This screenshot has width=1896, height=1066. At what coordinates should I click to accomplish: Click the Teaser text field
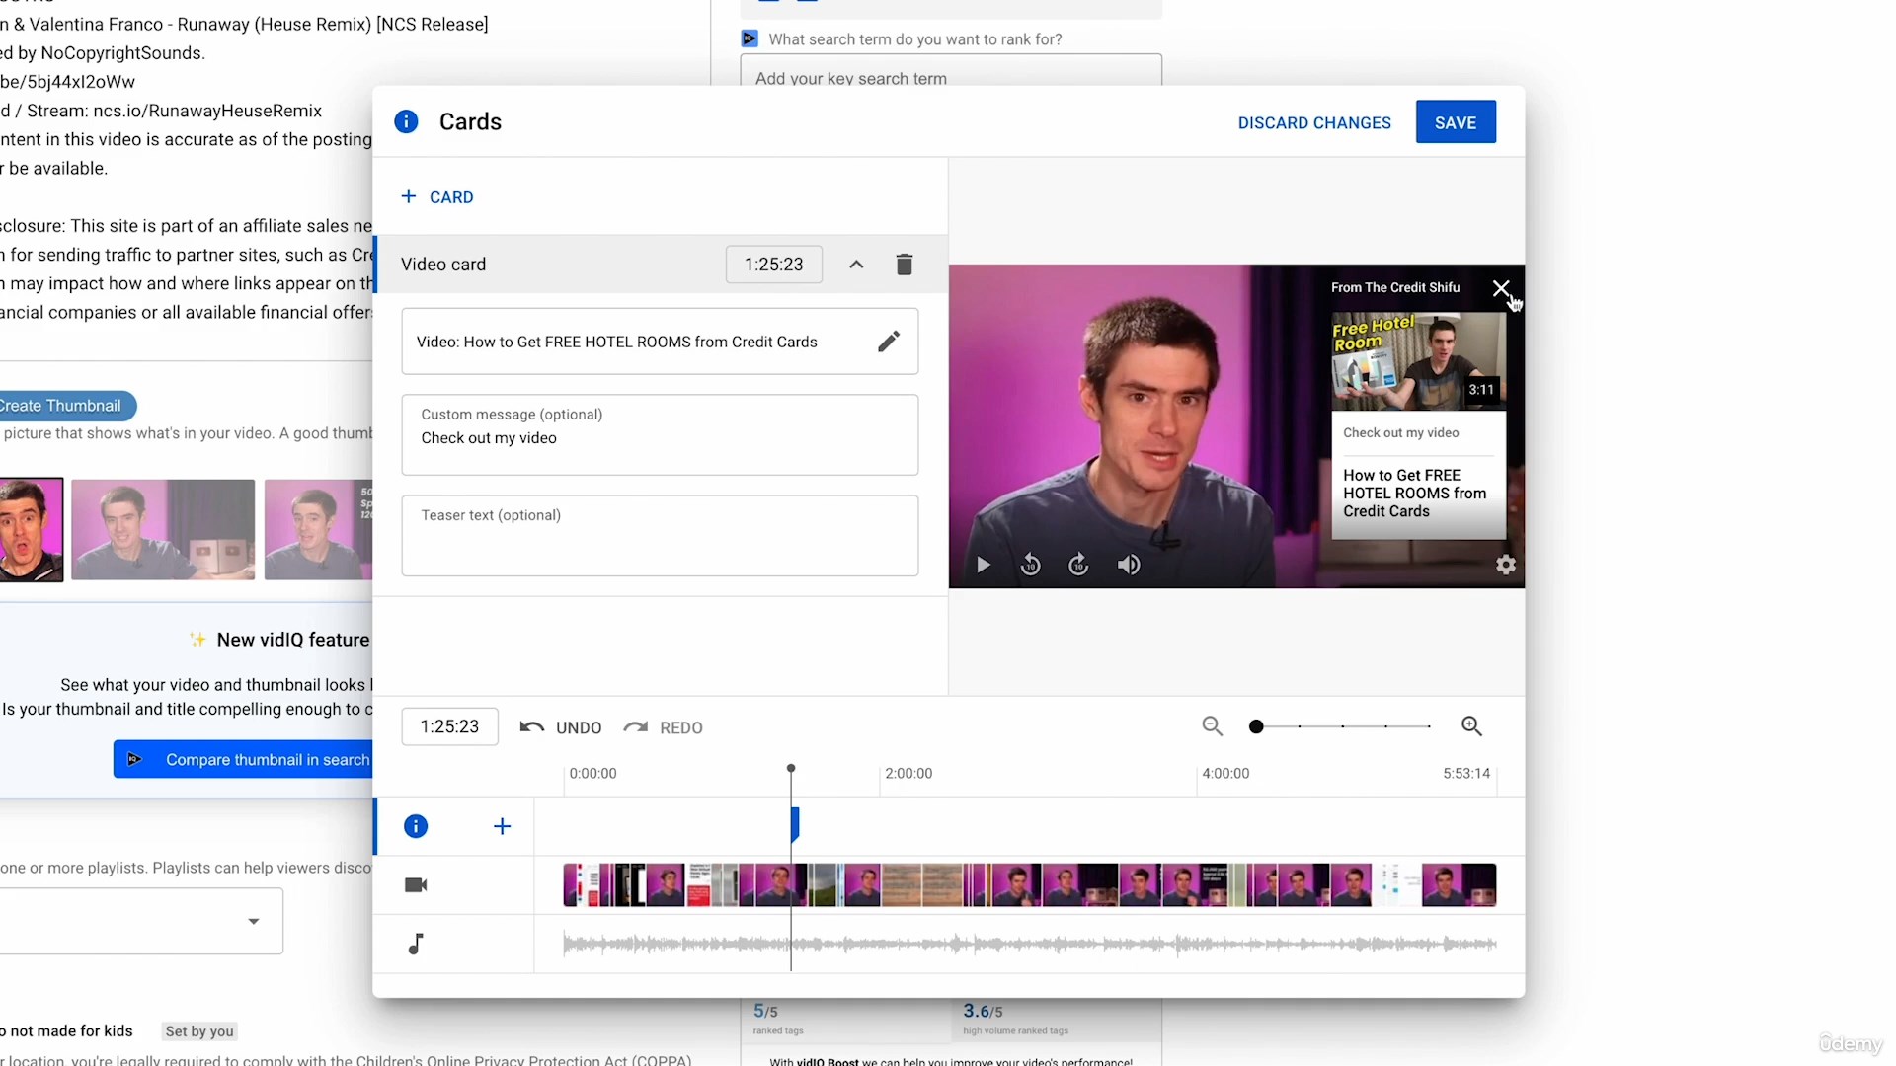pos(660,536)
